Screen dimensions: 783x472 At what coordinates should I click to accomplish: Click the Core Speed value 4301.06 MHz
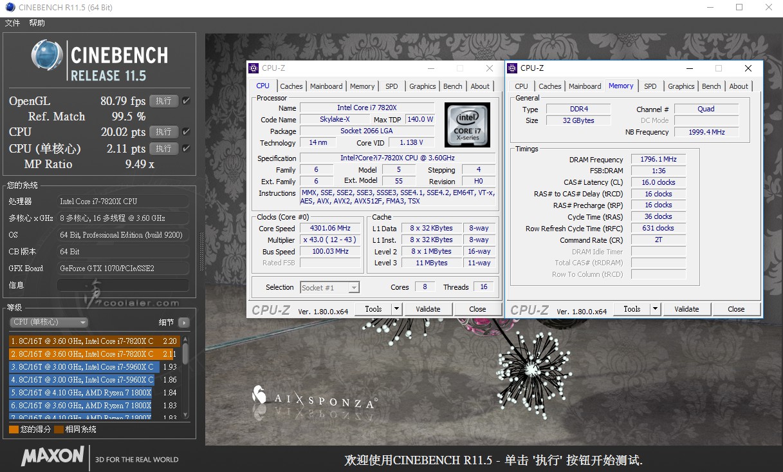pos(331,229)
